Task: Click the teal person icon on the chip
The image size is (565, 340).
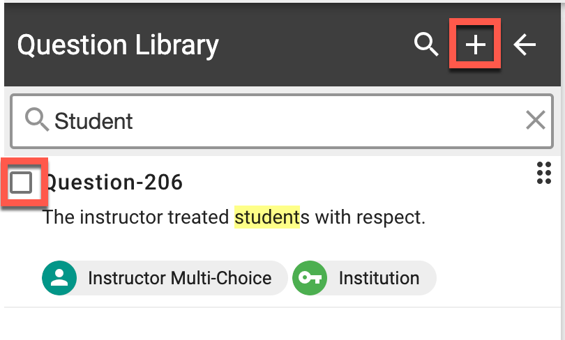Action: click(59, 278)
